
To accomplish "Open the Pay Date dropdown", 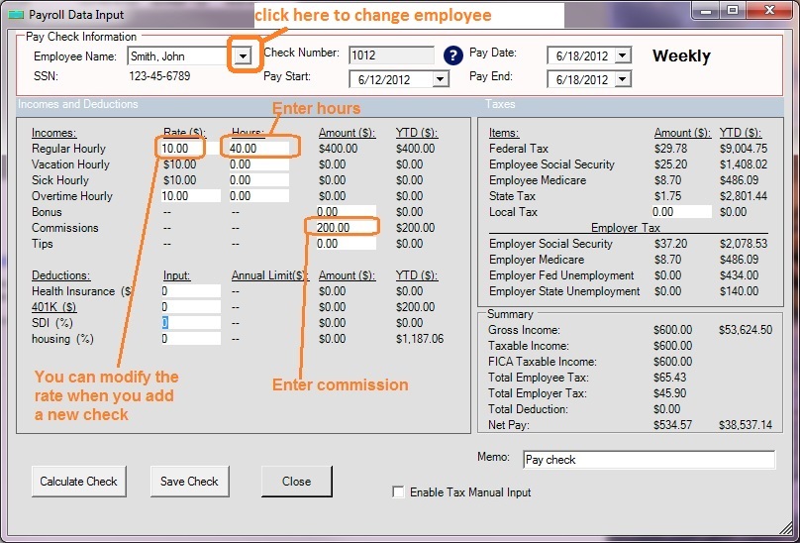I will (x=622, y=55).
